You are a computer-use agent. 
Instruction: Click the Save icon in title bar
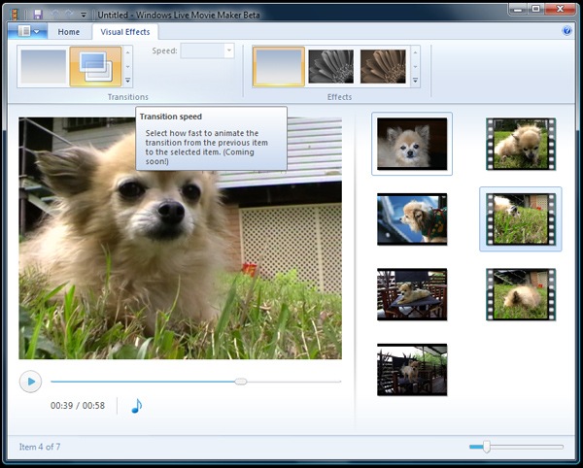(x=37, y=15)
